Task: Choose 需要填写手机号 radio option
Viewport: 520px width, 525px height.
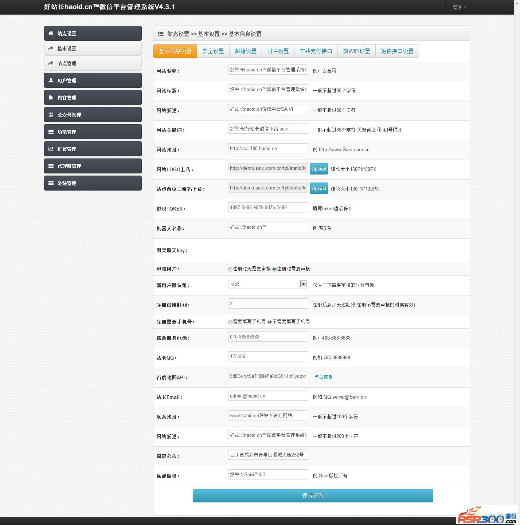Action: pos(230,322)
